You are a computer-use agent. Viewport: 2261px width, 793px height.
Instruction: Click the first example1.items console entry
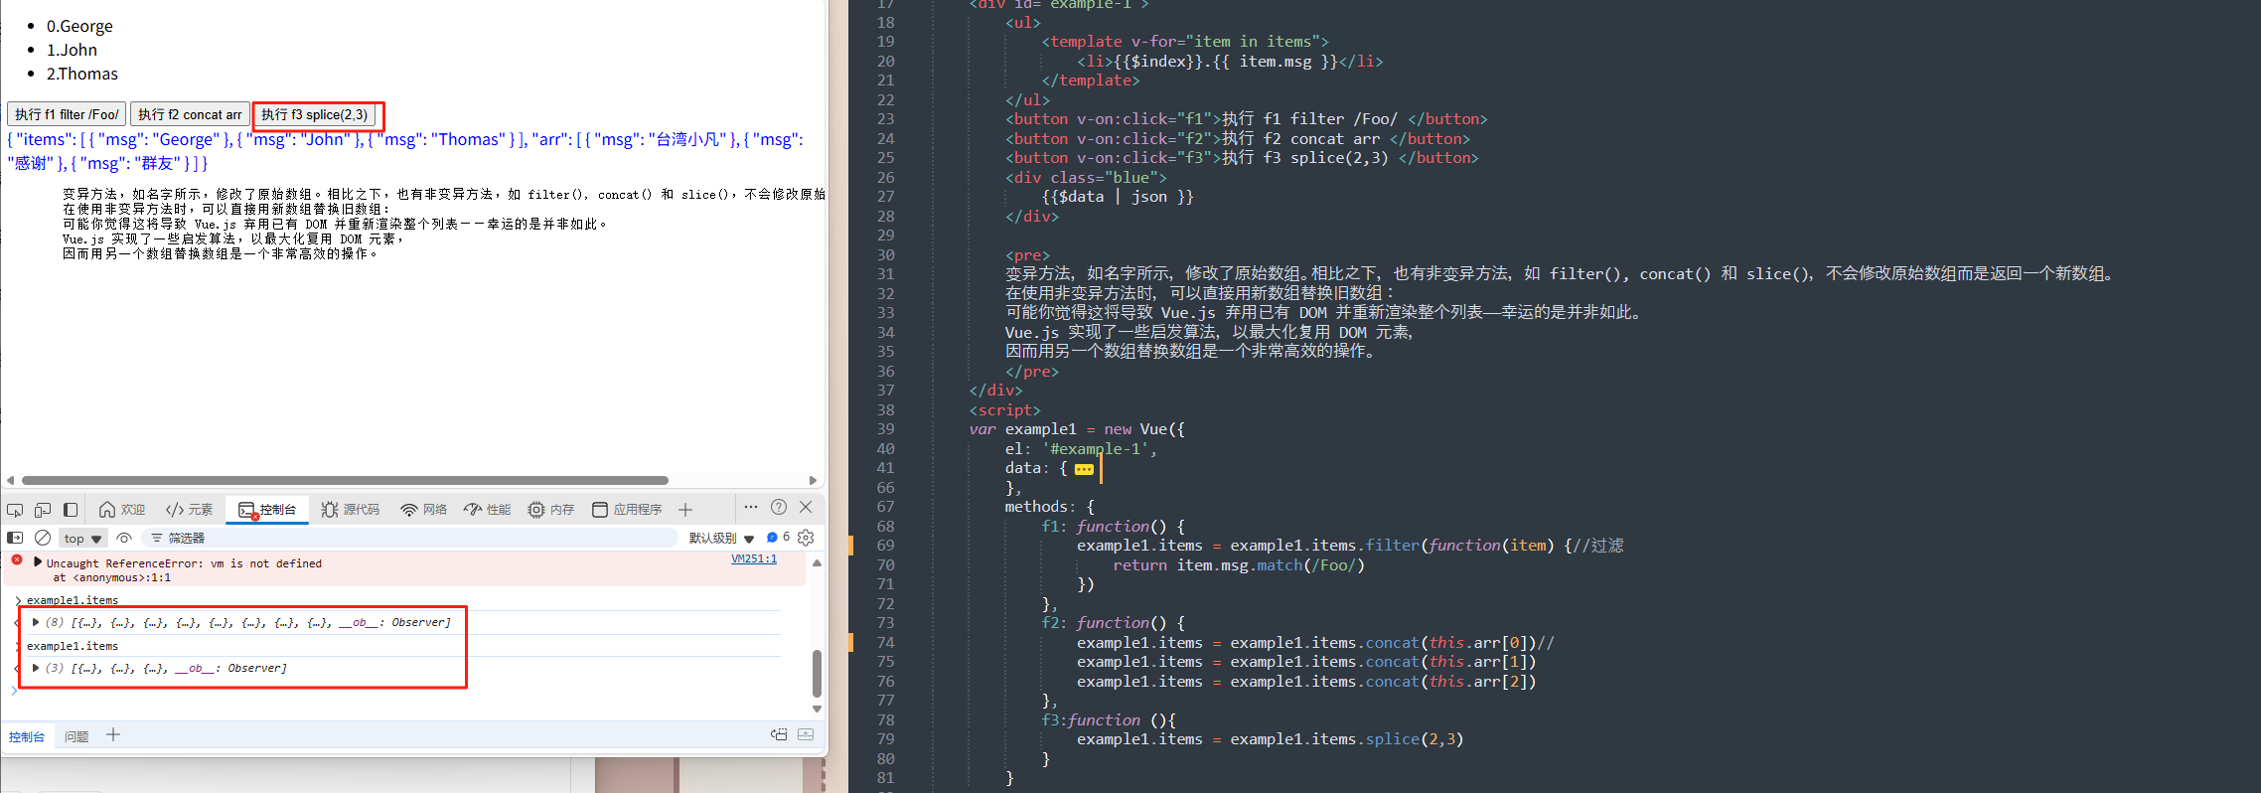point(73,600)
